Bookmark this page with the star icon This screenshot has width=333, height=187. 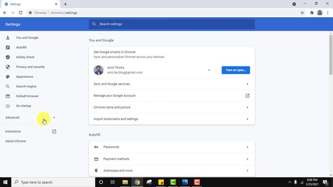302,12
